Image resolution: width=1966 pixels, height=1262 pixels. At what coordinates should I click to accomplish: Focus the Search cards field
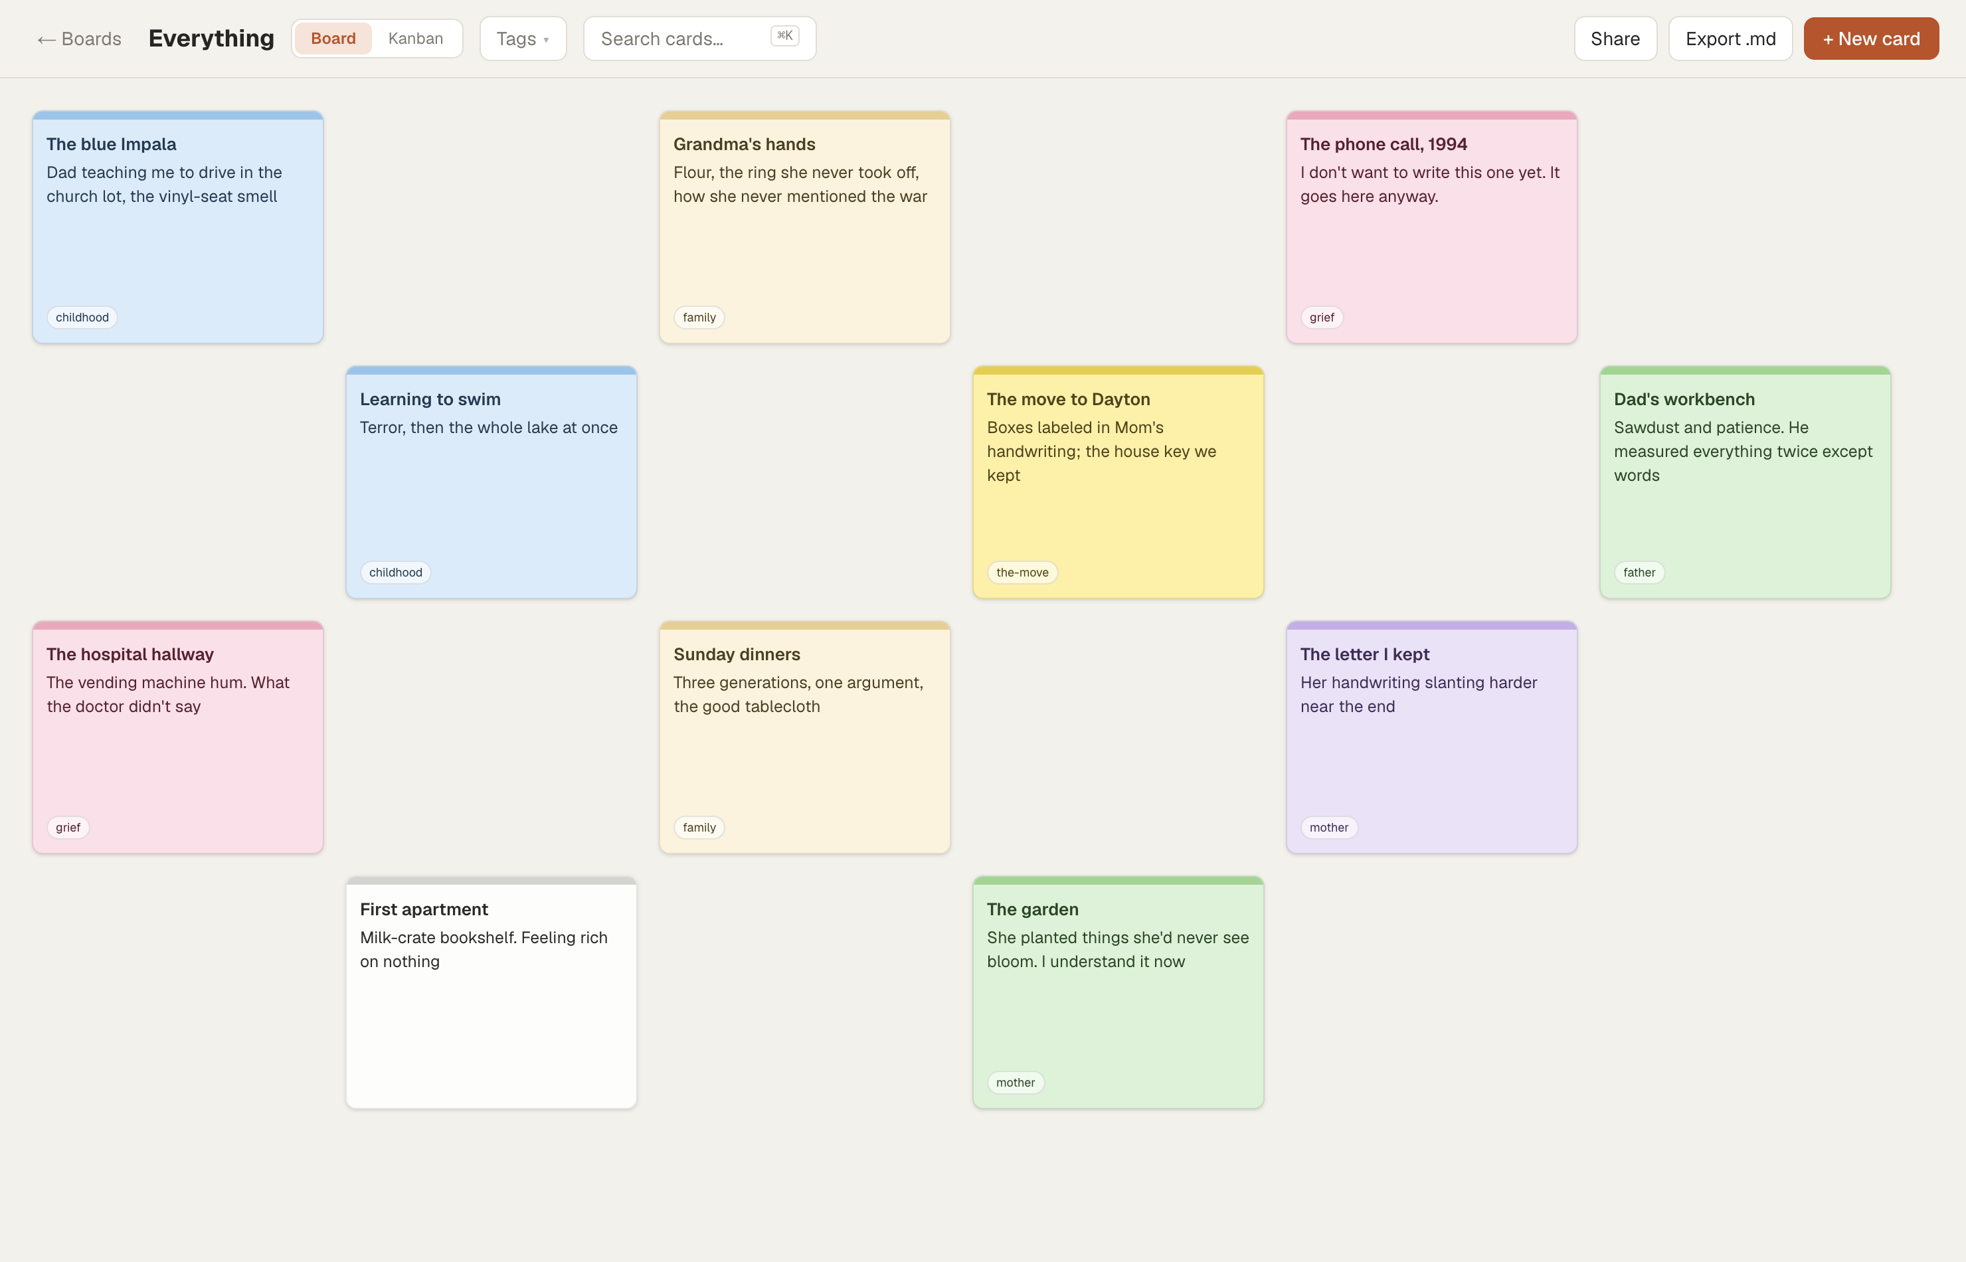point(699,39)
